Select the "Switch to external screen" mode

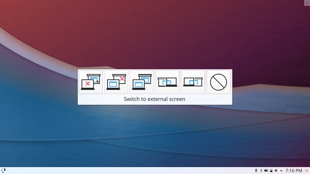pyautogui.click(x=91, y=82)
